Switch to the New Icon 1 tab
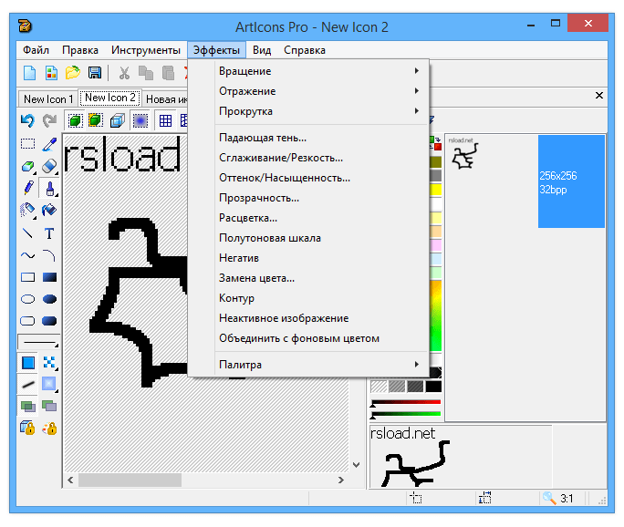The image size is (624, 527). [x=48, y=99]
